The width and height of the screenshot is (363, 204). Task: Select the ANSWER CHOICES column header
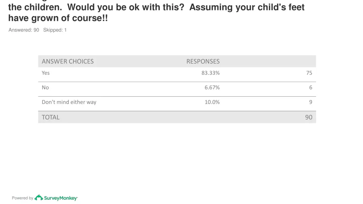pyautogui.click(x=68, y=61)
